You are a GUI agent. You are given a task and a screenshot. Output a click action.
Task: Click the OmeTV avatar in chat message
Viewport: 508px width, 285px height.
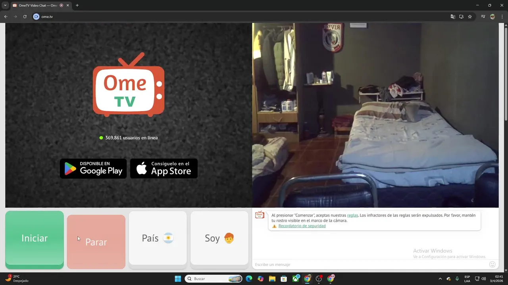click(260, 215)
